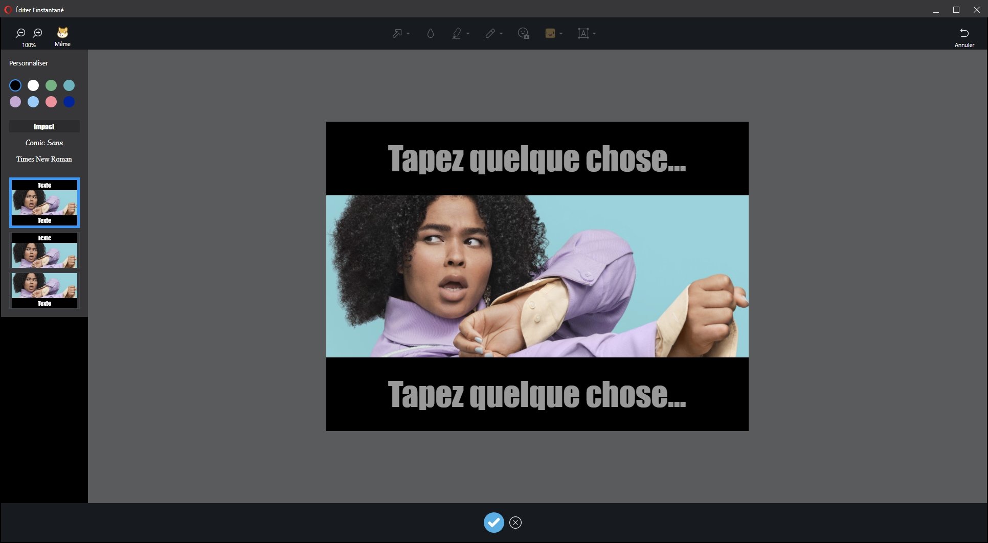The image size is (988, 543).
Task: Expand the text tool dropdown arrow
Action: pyautogui.click(x=594, y=34)
